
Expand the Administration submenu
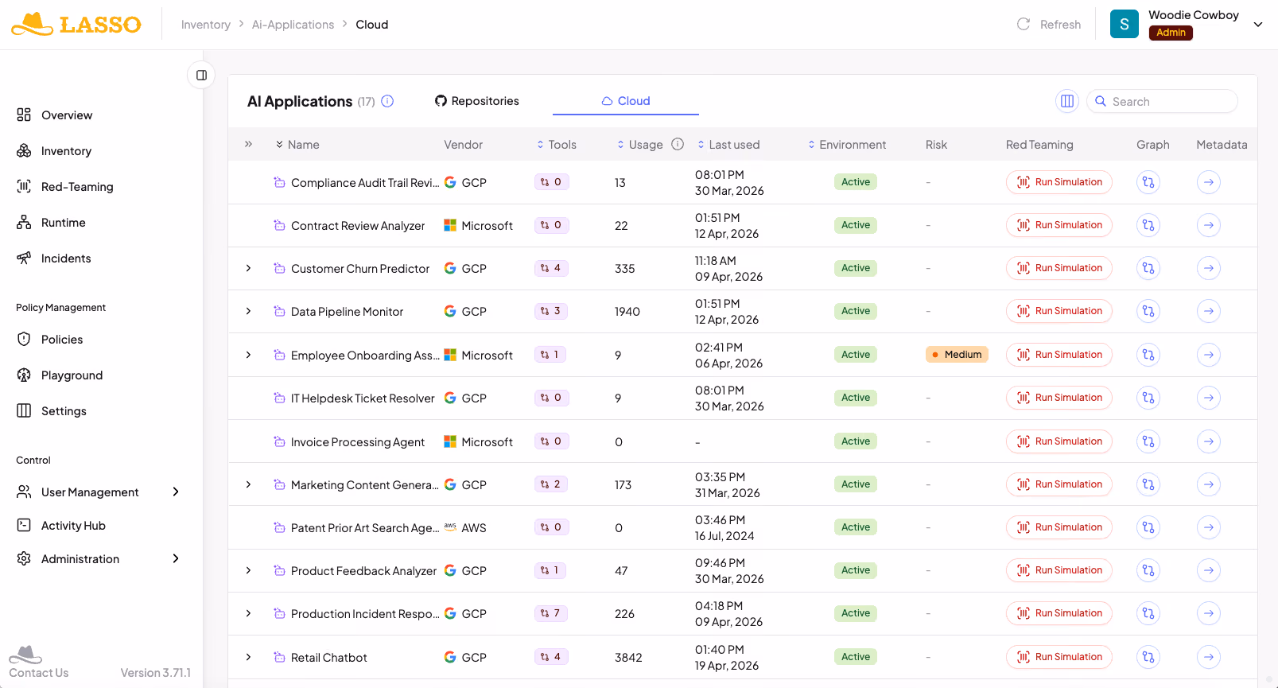[176, 559]
